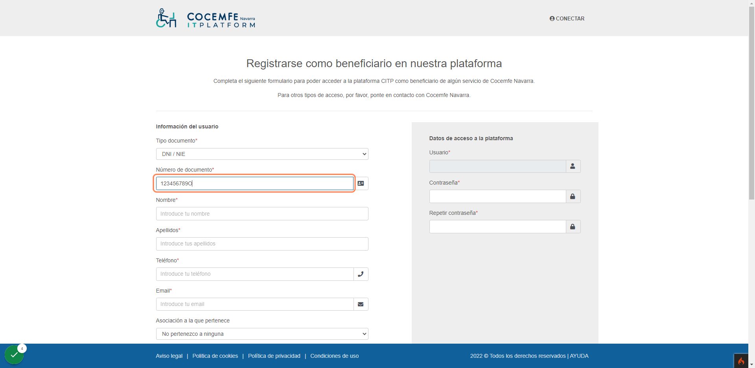The width and height of the screenshot is (755, 368).
Task: Click the CONECTAR link in header
Action: click(567, 18)
